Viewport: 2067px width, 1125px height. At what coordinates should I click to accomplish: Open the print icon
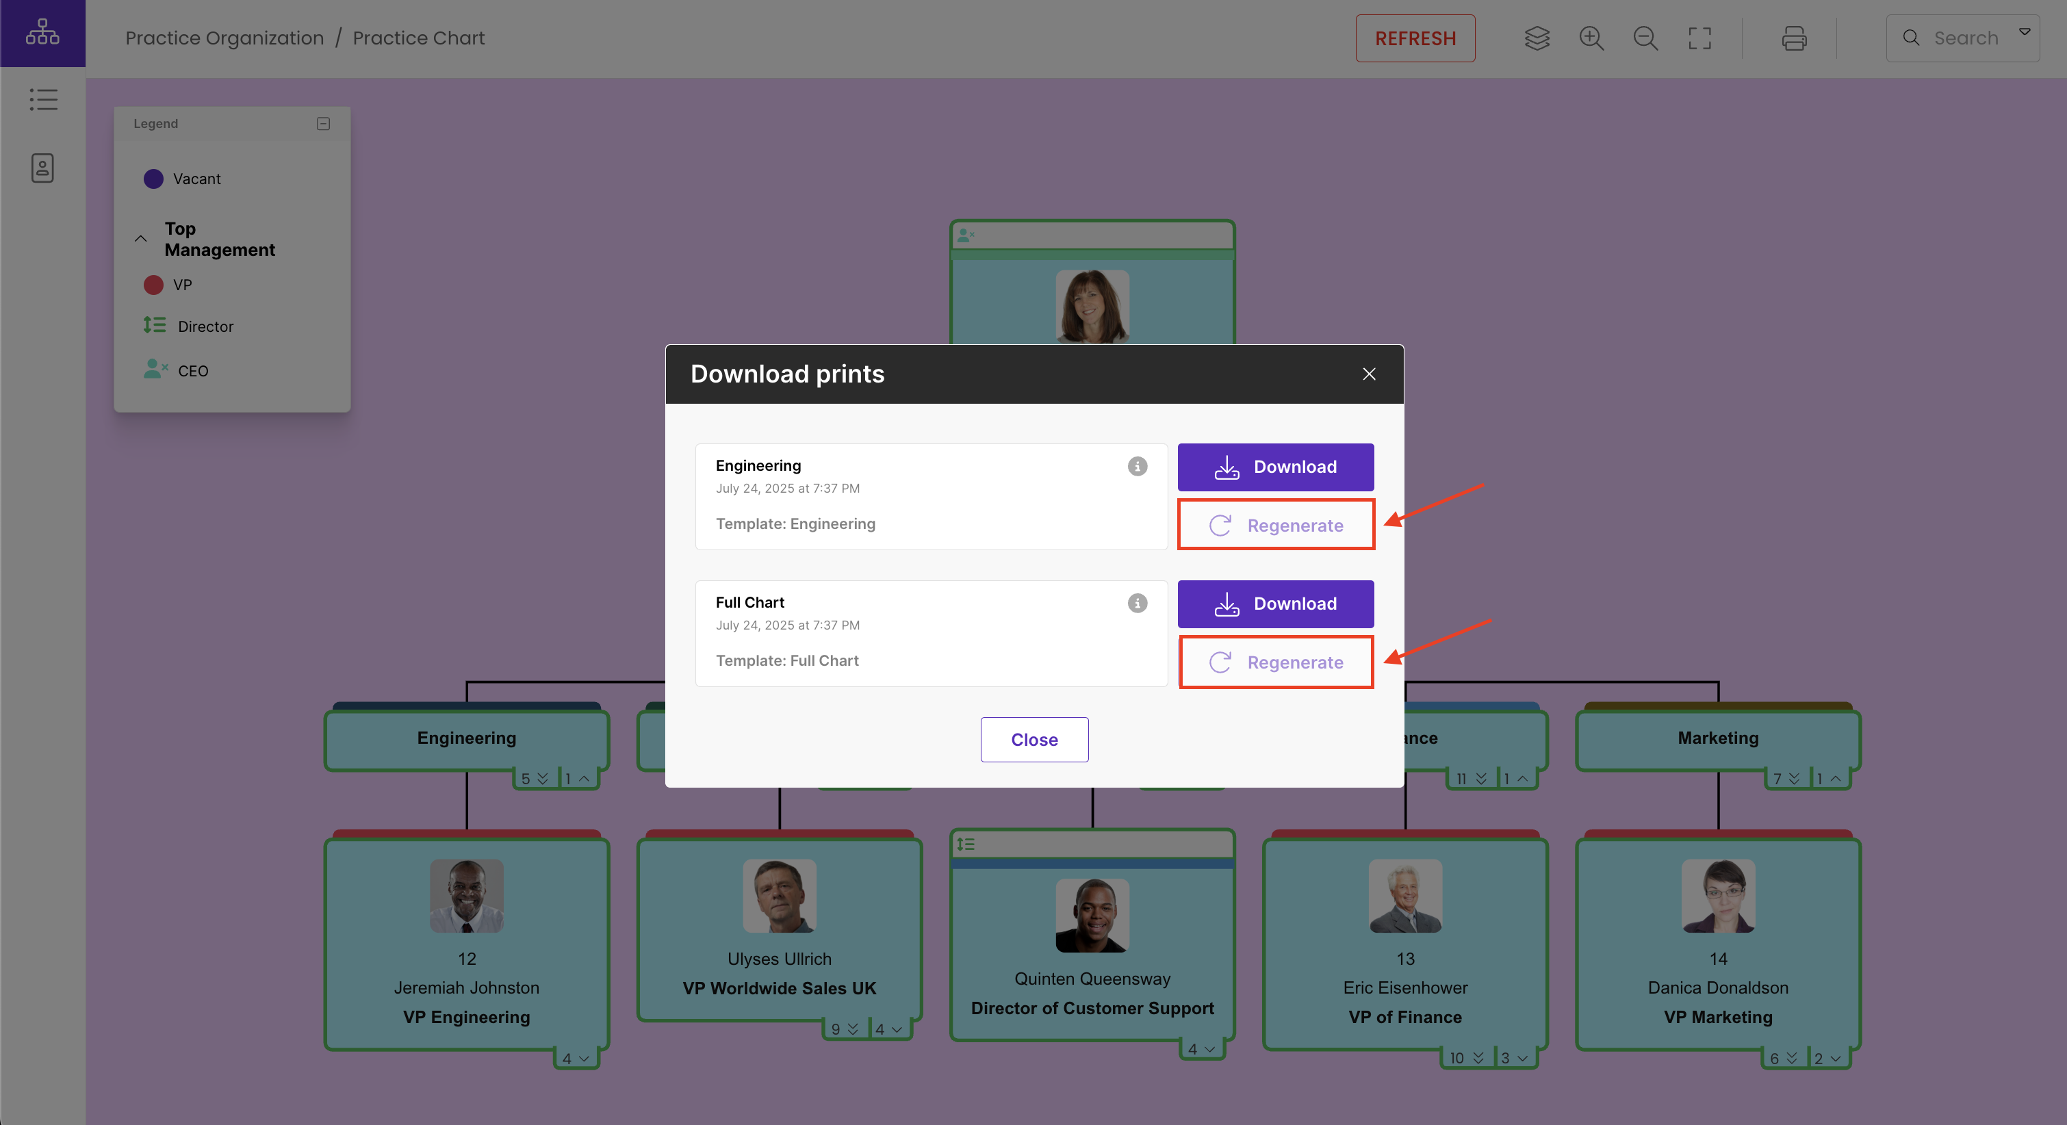click(1794, 38)
